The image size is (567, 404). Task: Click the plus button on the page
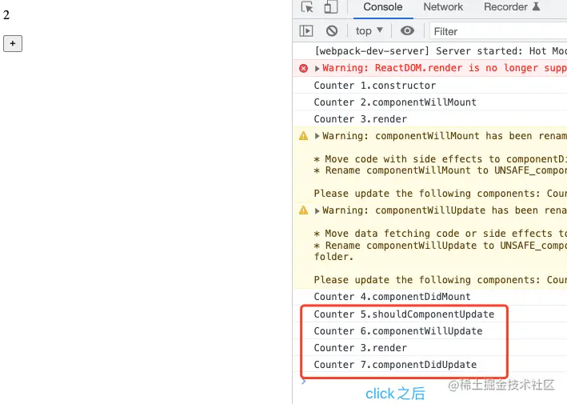click(13, 44)
